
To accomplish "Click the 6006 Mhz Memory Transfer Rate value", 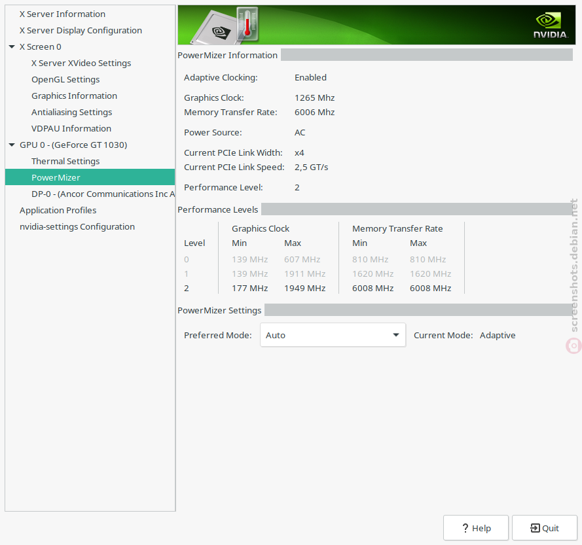I will click(315, 112).
